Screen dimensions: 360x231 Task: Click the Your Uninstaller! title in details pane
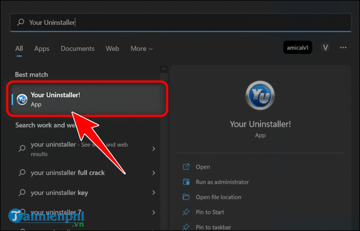pyautogui.click(x=260, y=124)
